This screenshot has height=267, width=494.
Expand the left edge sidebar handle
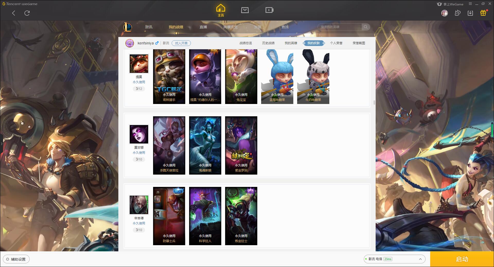coord(1,144)
